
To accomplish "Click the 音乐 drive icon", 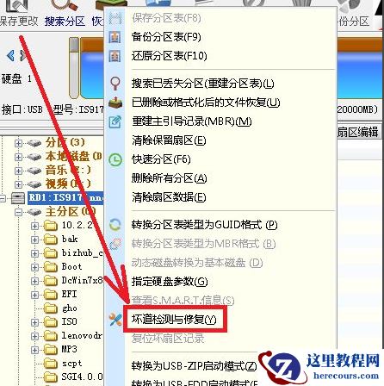I will 34,171.
